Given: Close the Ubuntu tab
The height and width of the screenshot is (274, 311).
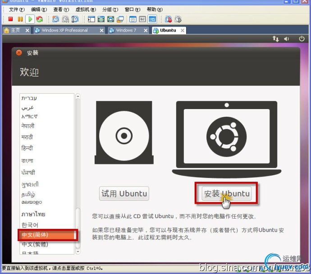Looking at the screenshot, I should pos(183,31).
